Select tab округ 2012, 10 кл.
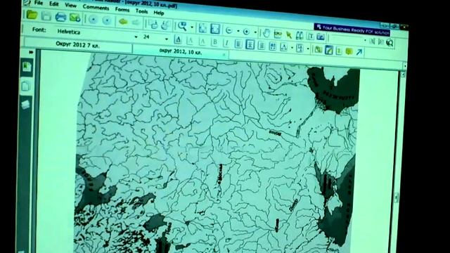450x253 pixels. coord(181,51)
